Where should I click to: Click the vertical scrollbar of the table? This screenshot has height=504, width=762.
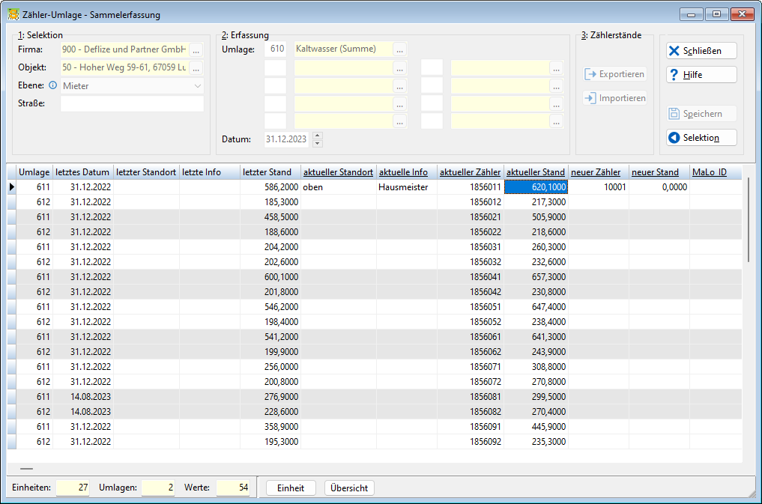click(x=749, y=219)
